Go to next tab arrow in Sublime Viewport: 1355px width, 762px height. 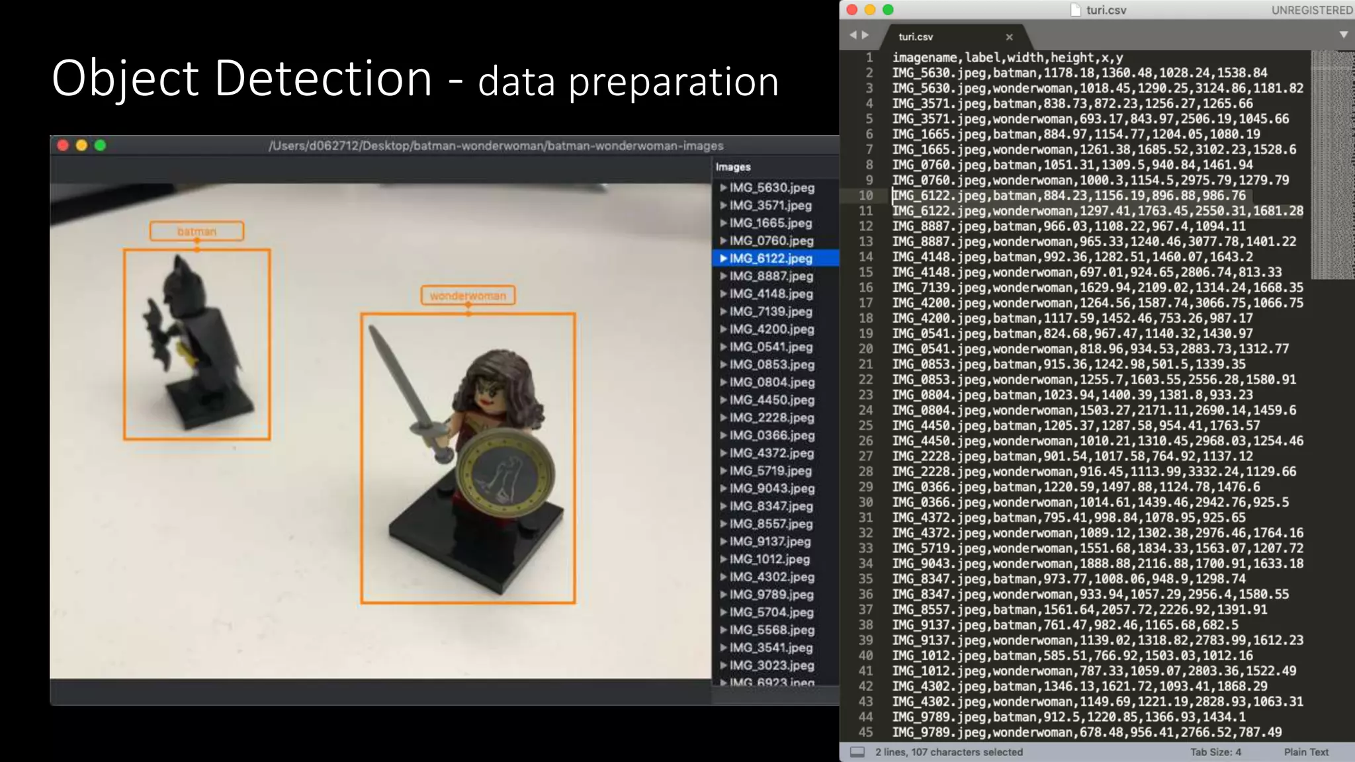point(865,34)
